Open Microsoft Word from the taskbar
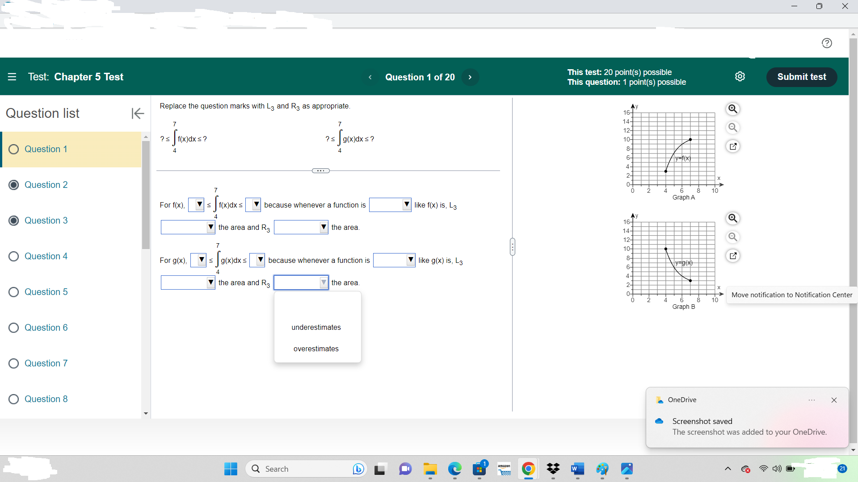The width and height of the screenshot is (858, 482). pos(577,469)
